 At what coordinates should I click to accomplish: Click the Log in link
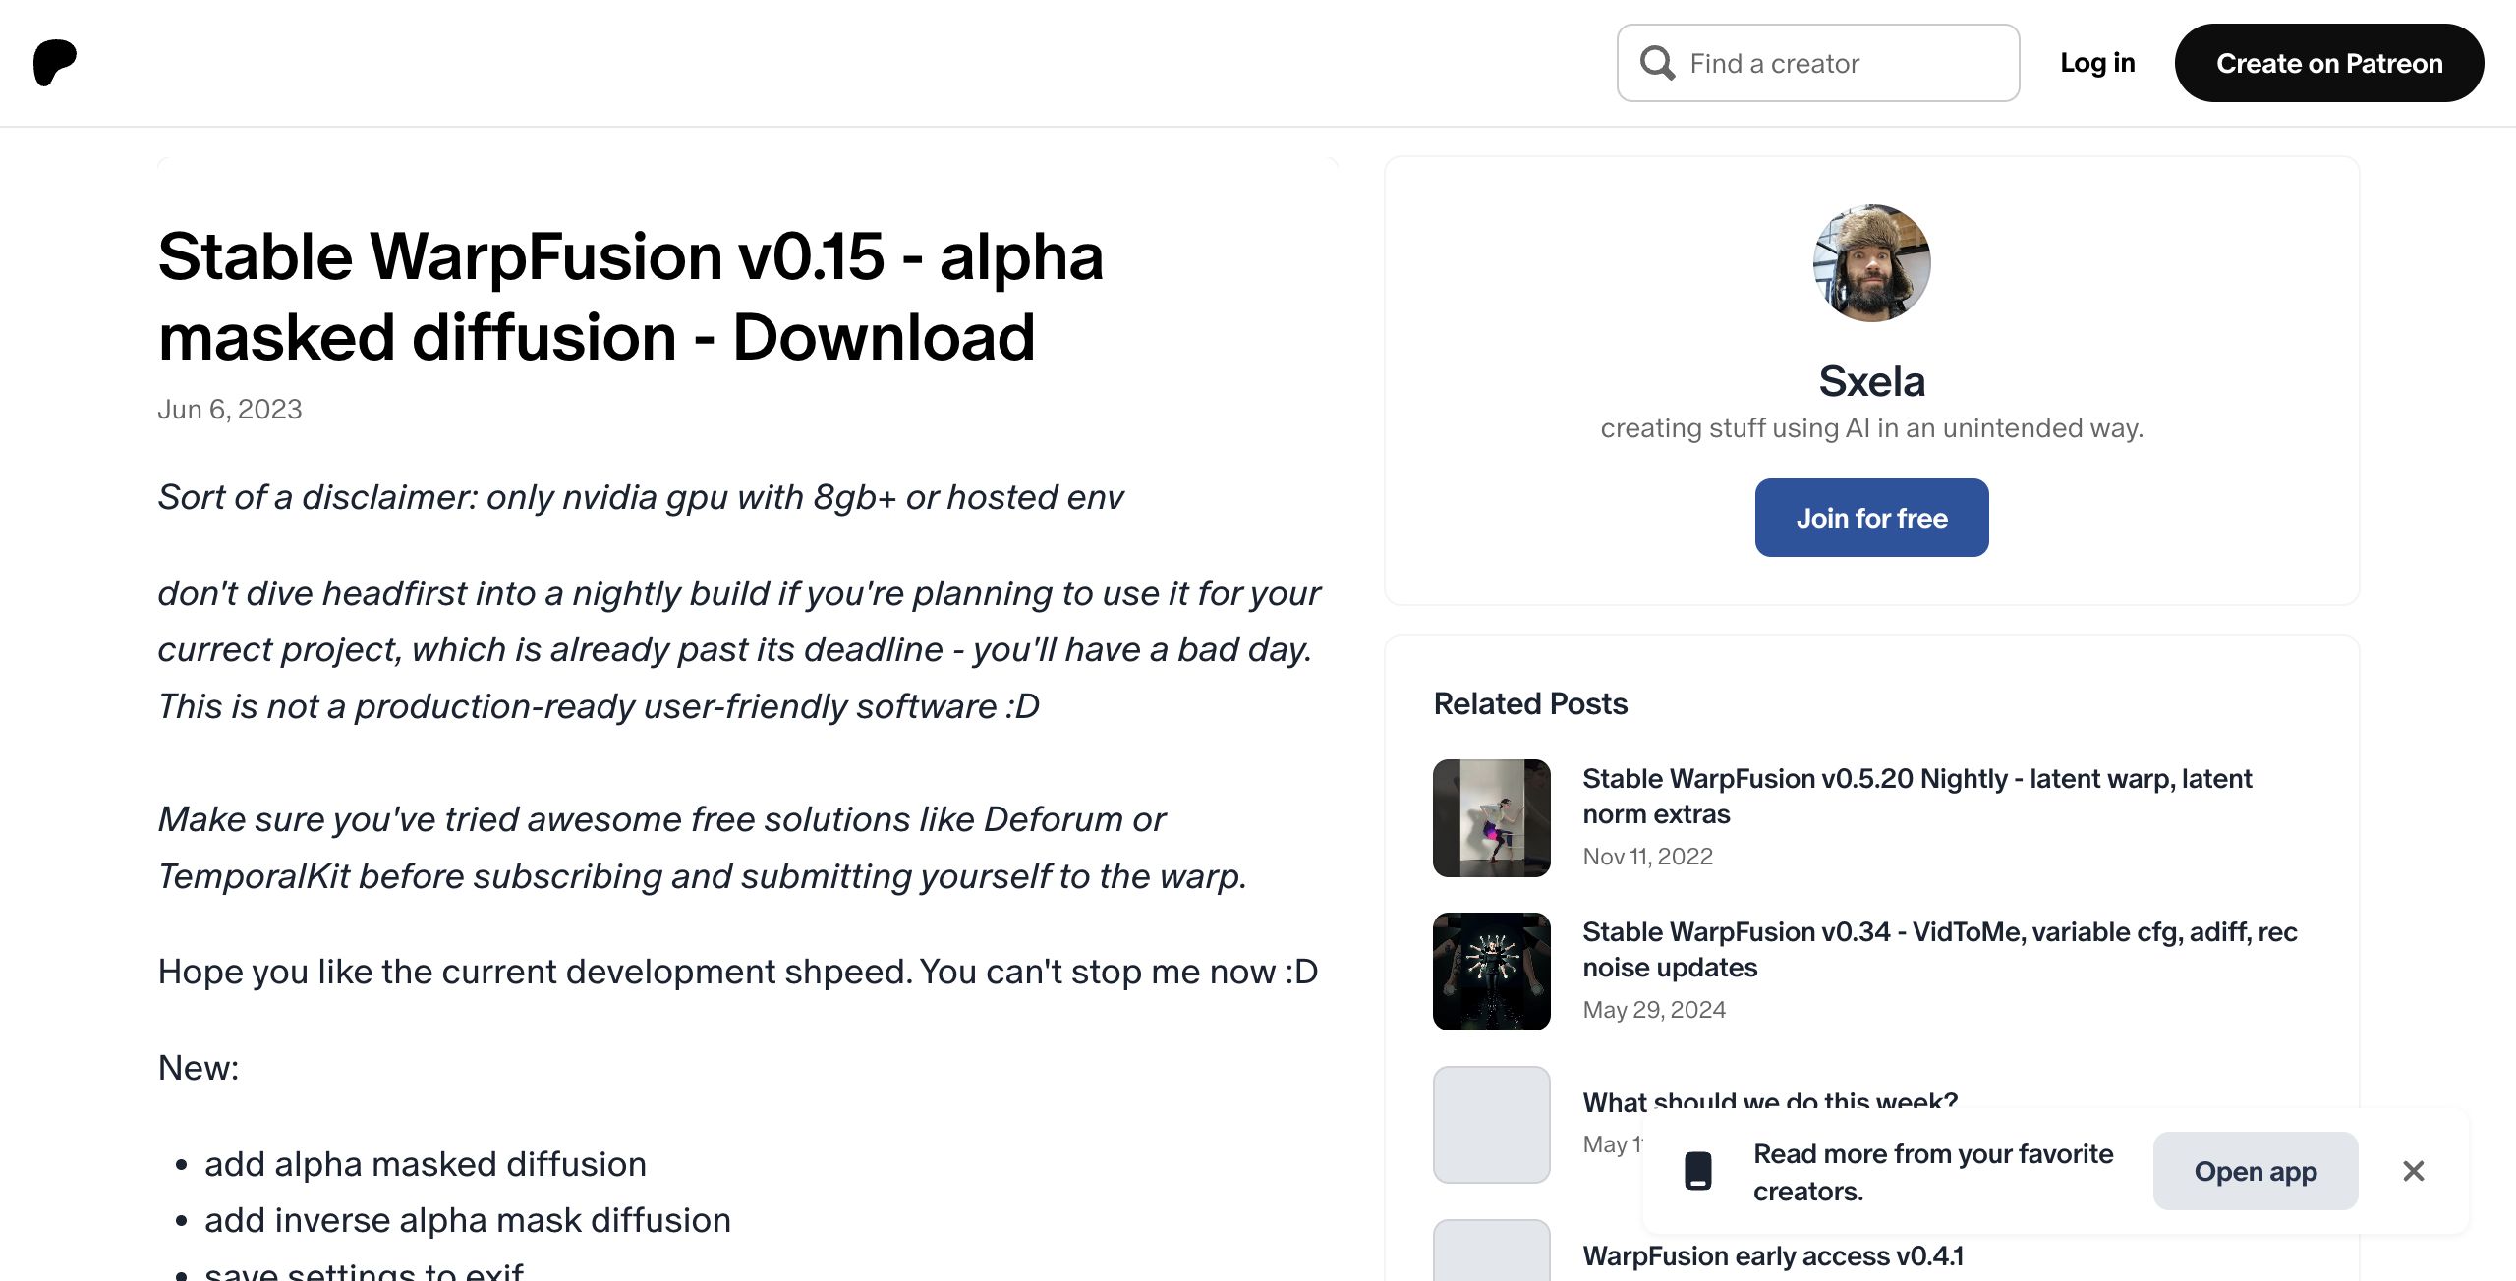[x=2097, y=63]
